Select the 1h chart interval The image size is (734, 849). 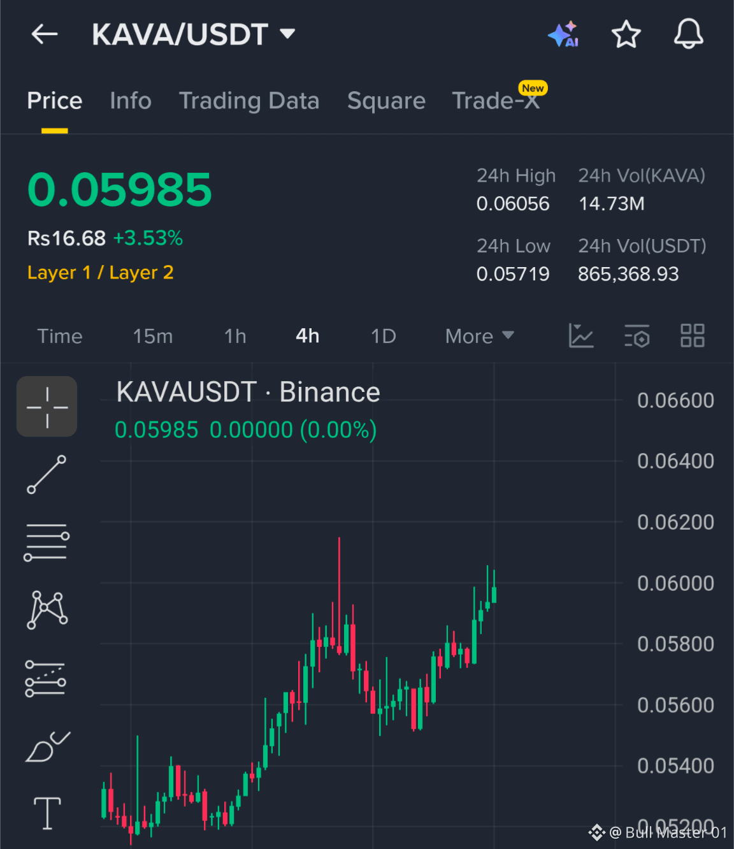235,336
